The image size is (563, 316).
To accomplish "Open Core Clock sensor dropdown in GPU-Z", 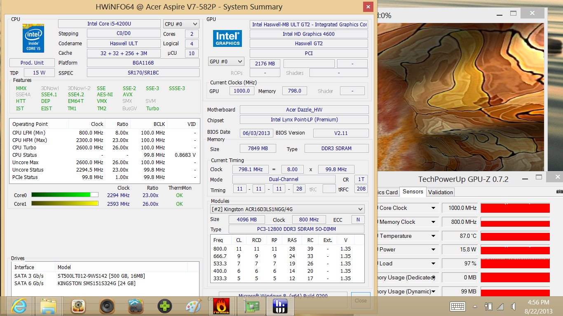I will [x=433, y=208].
